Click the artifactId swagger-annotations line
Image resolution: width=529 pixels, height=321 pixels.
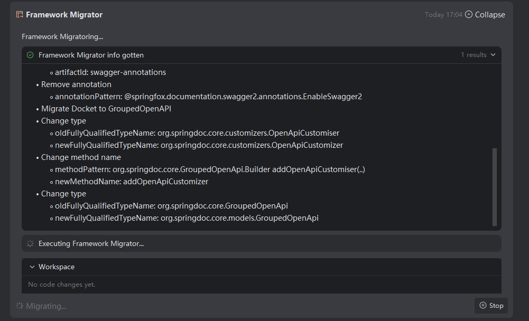(110, 72)
